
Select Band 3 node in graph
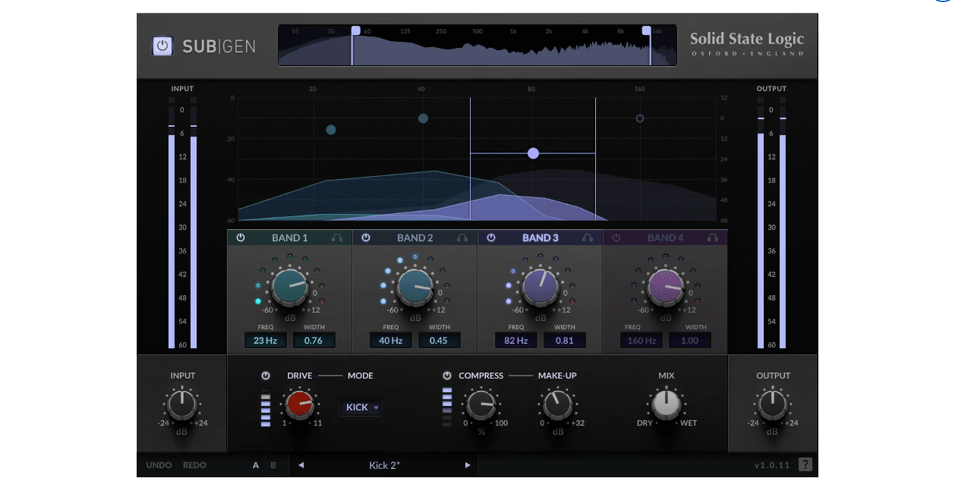[533, 153]
